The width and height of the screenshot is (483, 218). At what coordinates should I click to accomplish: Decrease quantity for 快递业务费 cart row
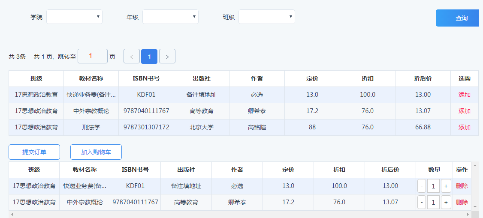coord(421,186)
